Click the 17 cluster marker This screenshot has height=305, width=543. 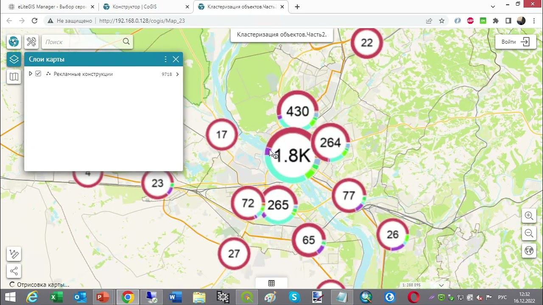[x=221, y=135]
